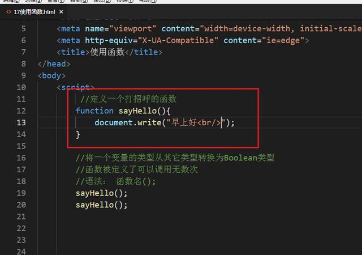Click the sayHello(); call on line 19

[102, 193]
